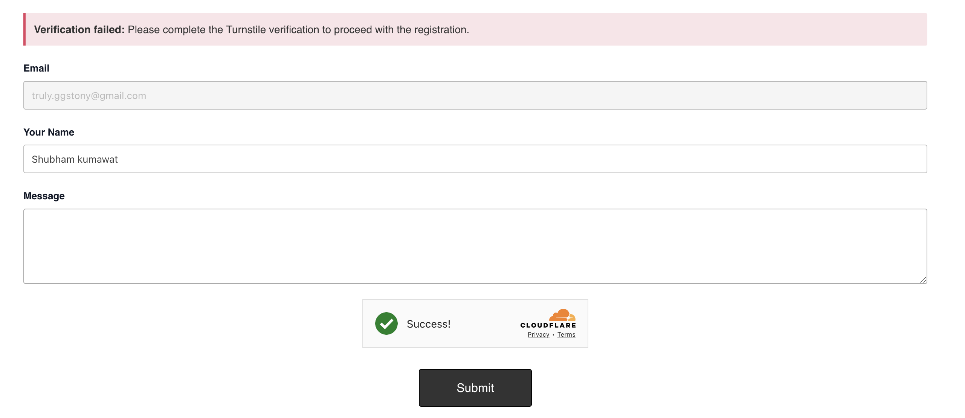The width and height of the screenshot is (965, 418).
Task: Click the green Turnstile success checkmark
Action: 386,323
